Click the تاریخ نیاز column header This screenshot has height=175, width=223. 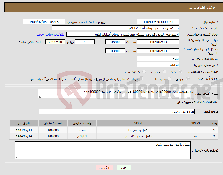[x=24, y=123]
